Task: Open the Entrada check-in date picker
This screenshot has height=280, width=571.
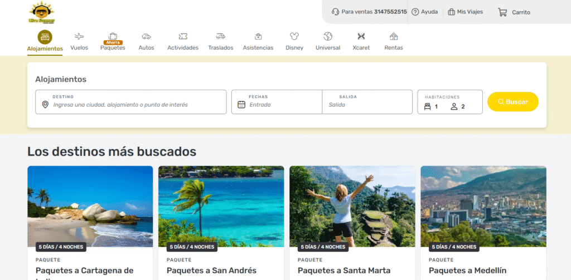Action: (277, 102)
